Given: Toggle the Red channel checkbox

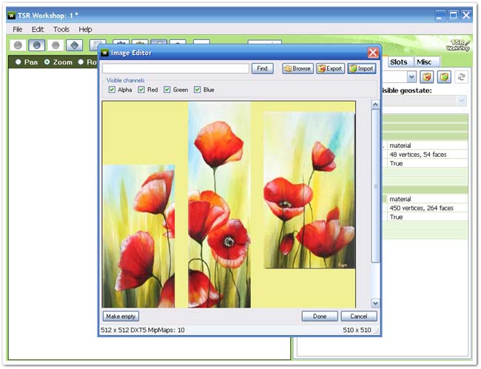Looking at the screenshot, I should pos(141,89).
